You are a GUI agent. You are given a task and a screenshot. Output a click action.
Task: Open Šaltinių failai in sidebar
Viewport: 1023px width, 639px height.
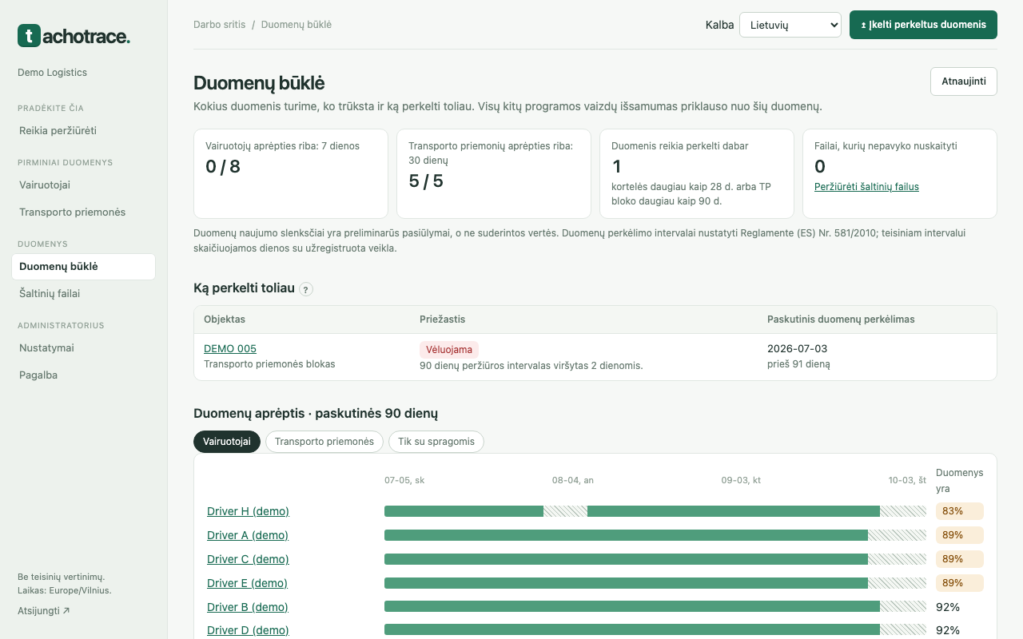[x=84, y=293]
